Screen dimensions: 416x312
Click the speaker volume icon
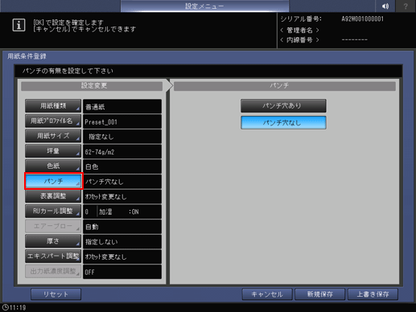pyautogui.click(x=385, y=6)
